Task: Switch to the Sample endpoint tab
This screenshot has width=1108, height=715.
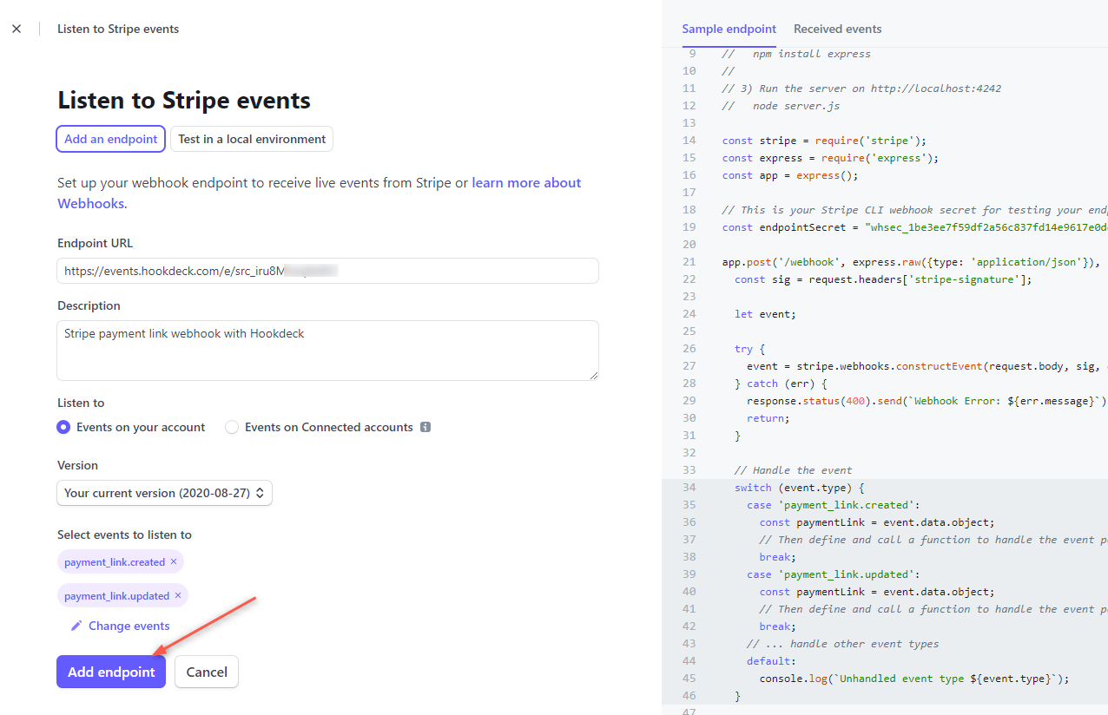Action: [x=729, y=29]
